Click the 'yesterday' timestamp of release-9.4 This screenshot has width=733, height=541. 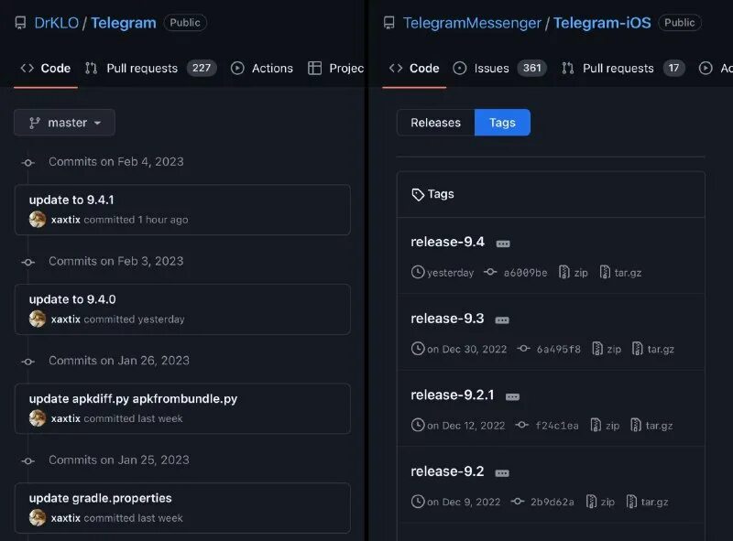click(450, 273)
